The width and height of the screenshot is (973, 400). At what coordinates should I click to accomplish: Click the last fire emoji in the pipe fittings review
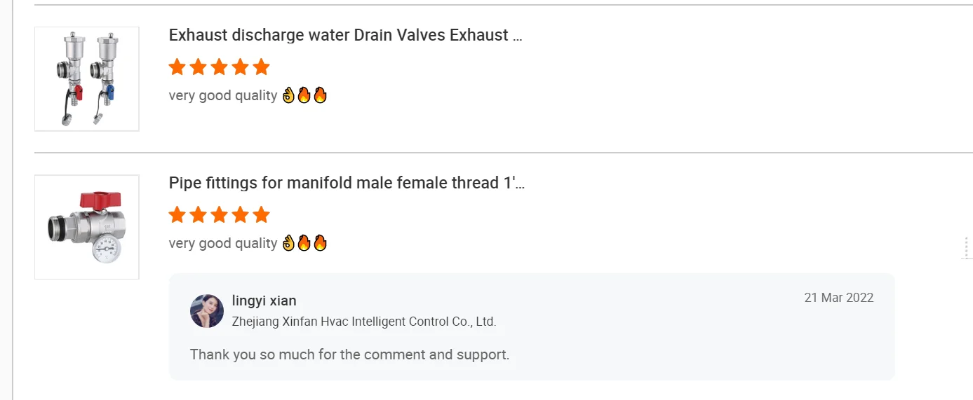pyautogui.click(x=321, y=243)
